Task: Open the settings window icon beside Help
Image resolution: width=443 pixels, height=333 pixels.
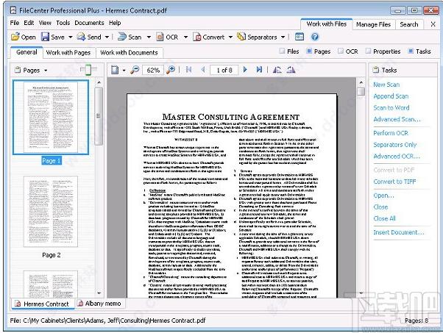Action: 300,37
